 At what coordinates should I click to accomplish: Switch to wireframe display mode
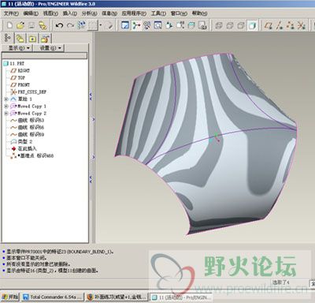[219, 25]
